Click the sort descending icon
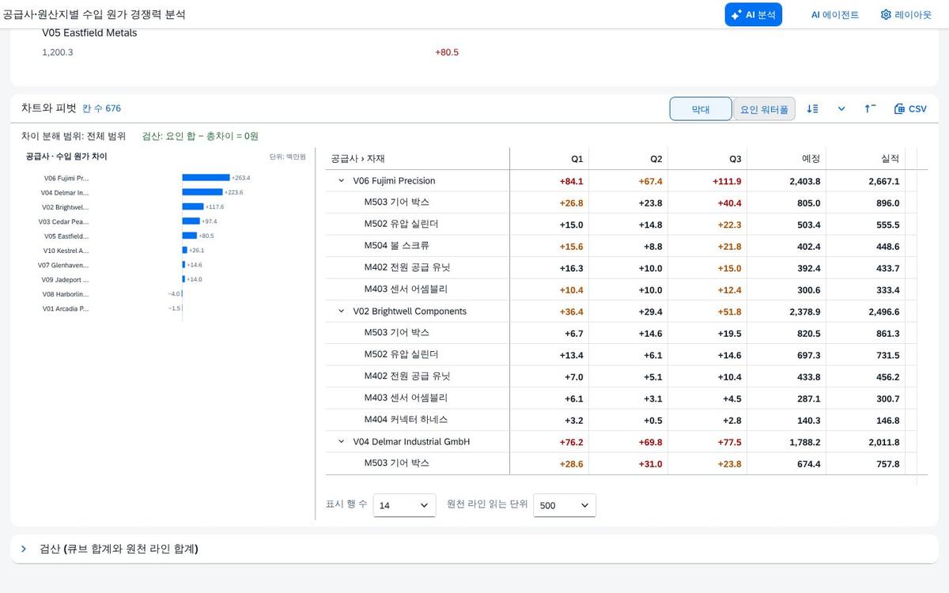Image resolution: width=949 pixels, height=593 pixels. (812, 109)
